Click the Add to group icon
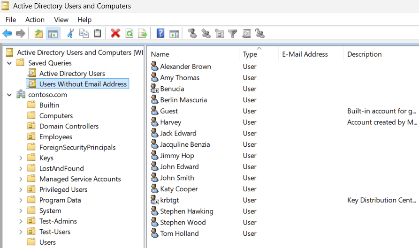Viewport: 419px width, 248px height. pyautogui.click(x=260, y=33)
